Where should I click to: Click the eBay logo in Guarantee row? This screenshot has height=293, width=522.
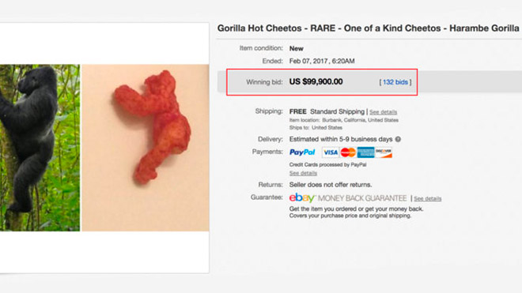tap(301, 198)
